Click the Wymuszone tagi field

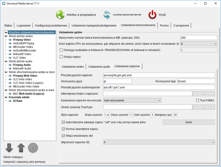196,81
